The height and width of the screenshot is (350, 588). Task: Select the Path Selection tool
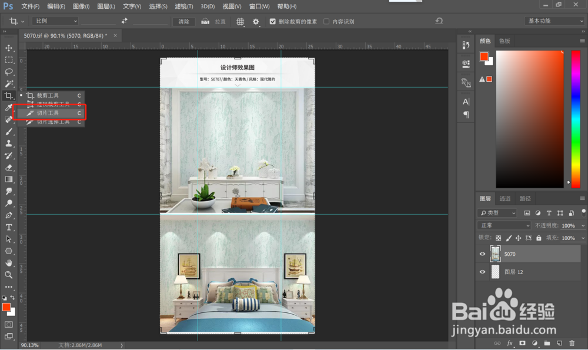click(9, 239)
